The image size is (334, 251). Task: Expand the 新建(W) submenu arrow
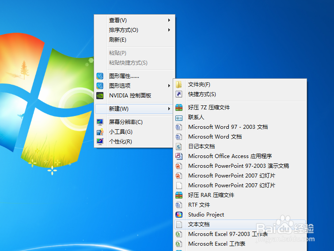(169, 109)
